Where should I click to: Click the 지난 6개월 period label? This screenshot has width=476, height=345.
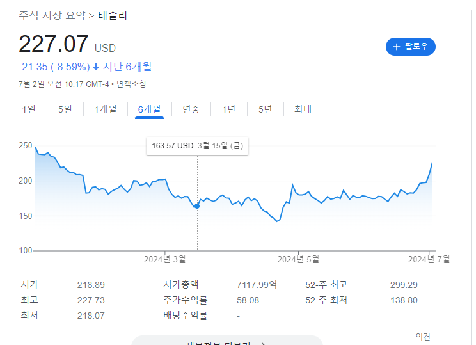tap(127, 67)
